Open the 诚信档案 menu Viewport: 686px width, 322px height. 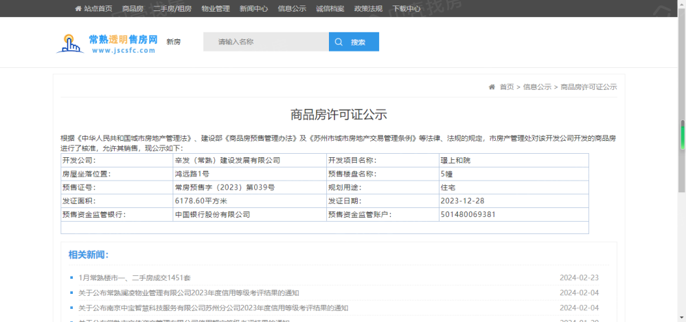330,9
